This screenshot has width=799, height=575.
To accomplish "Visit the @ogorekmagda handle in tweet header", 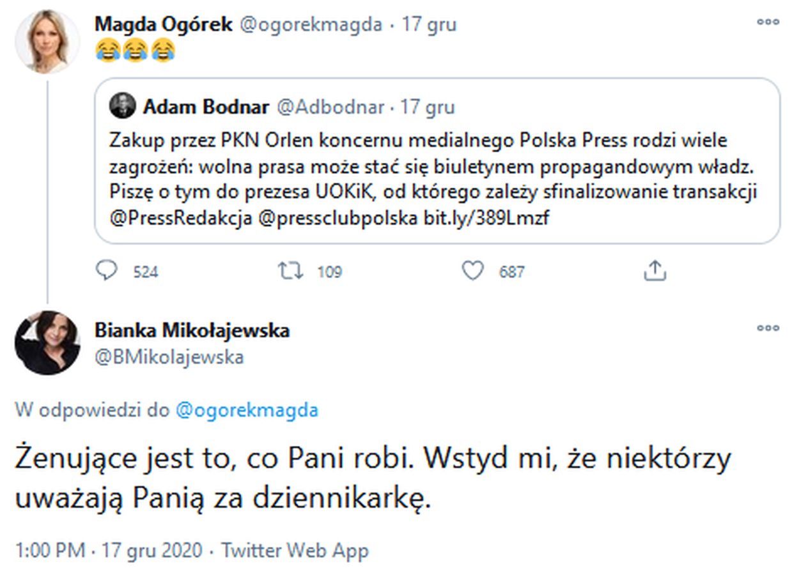I will click(x=310, y=25).
